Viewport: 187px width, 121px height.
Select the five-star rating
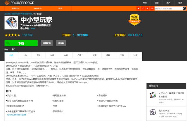tap(12, 35)
